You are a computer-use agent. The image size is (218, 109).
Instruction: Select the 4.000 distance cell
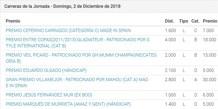click(170, 40)
